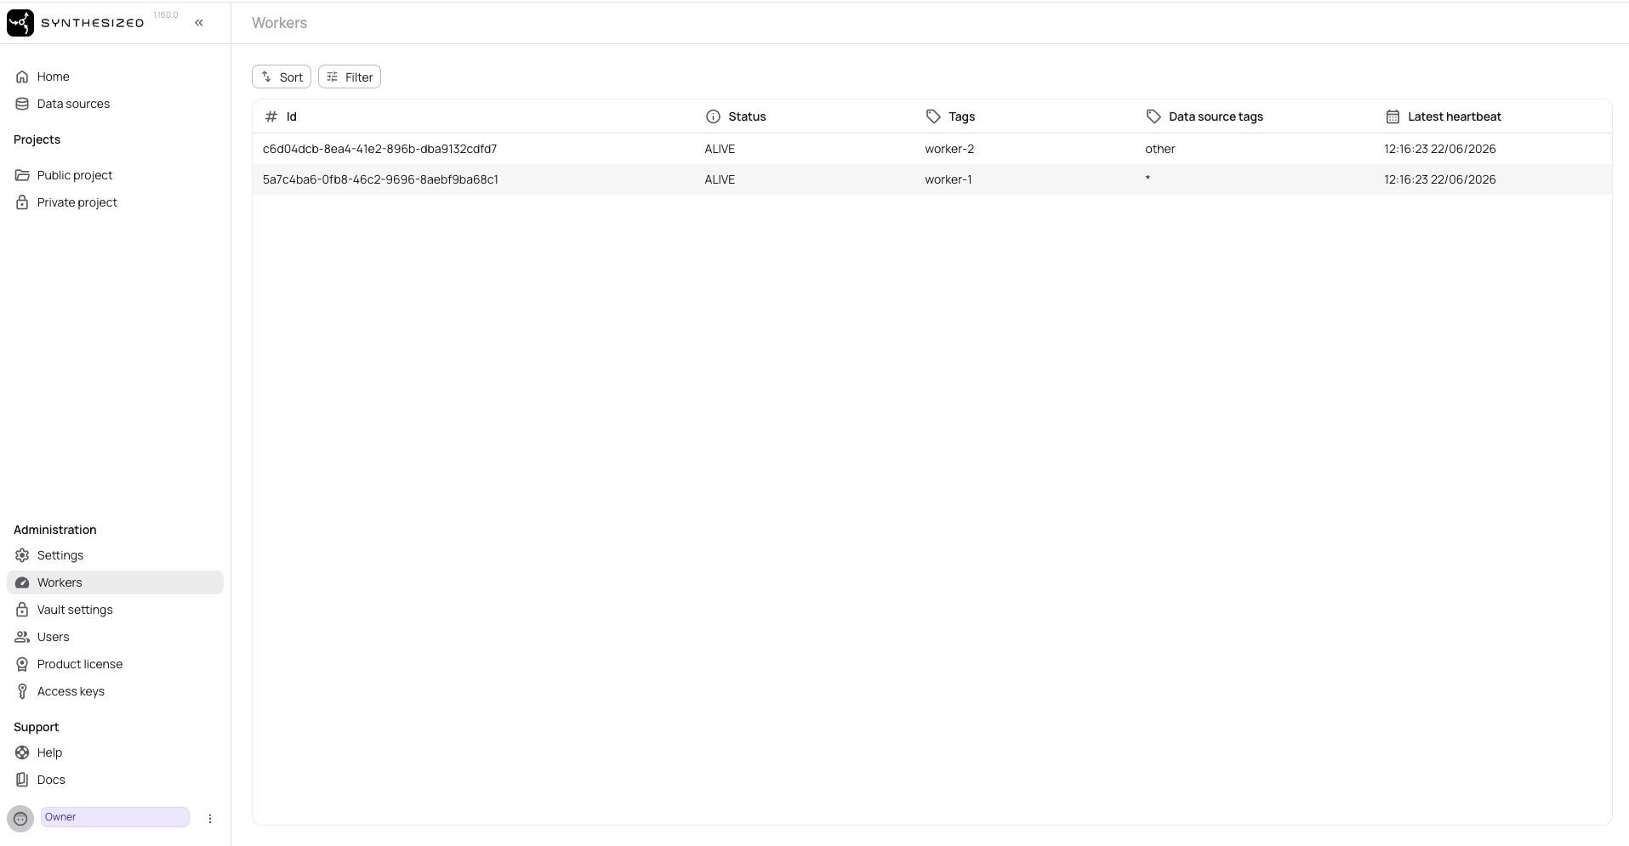Go to Home in sidebar

click(53, 77)
